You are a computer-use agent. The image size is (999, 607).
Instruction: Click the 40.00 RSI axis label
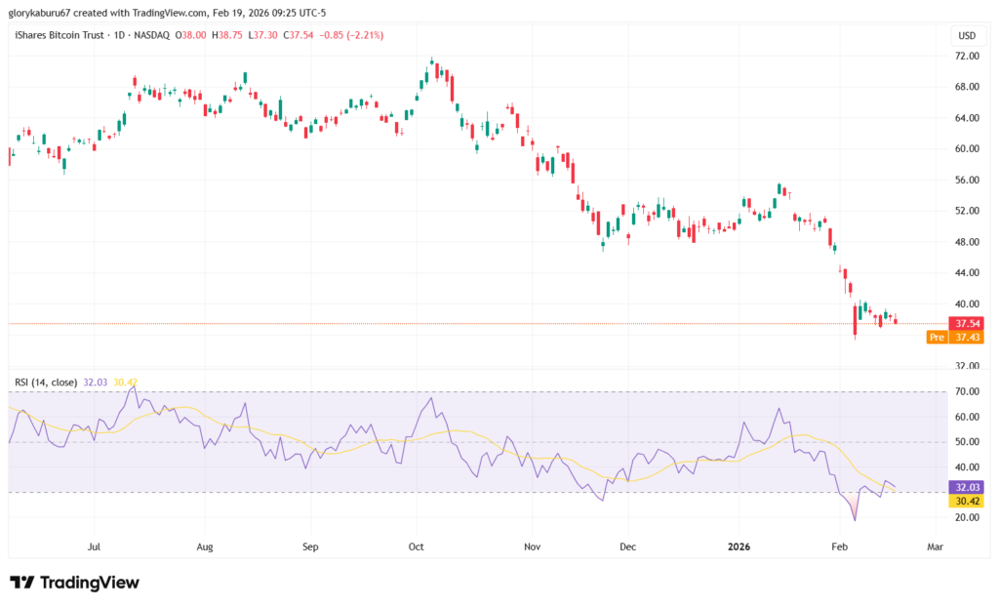point(967,467)
